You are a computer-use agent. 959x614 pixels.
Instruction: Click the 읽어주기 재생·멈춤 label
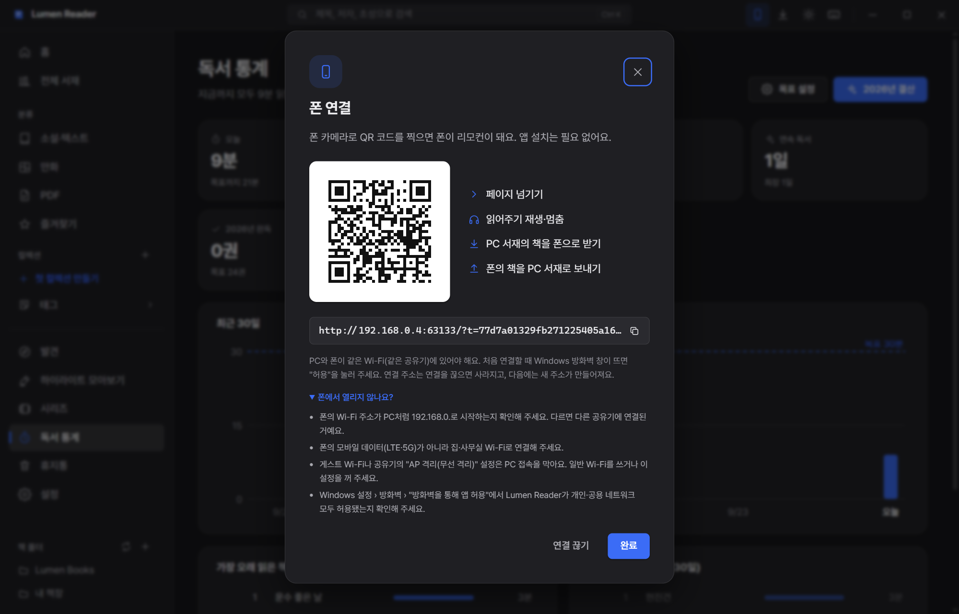coord(525,219)
